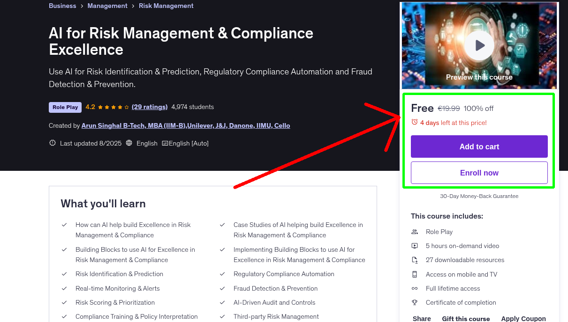Open the Risk Management breadcrumb
Screen dimensions: 568x322
[166, 6]
